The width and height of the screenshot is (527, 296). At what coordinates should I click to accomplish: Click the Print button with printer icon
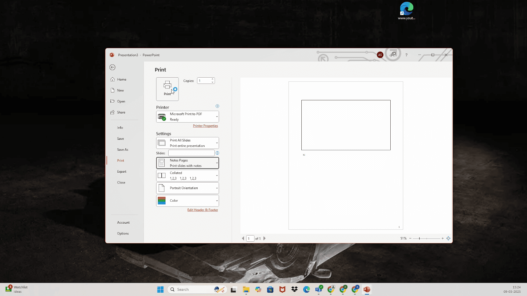[x=167, y=89]
